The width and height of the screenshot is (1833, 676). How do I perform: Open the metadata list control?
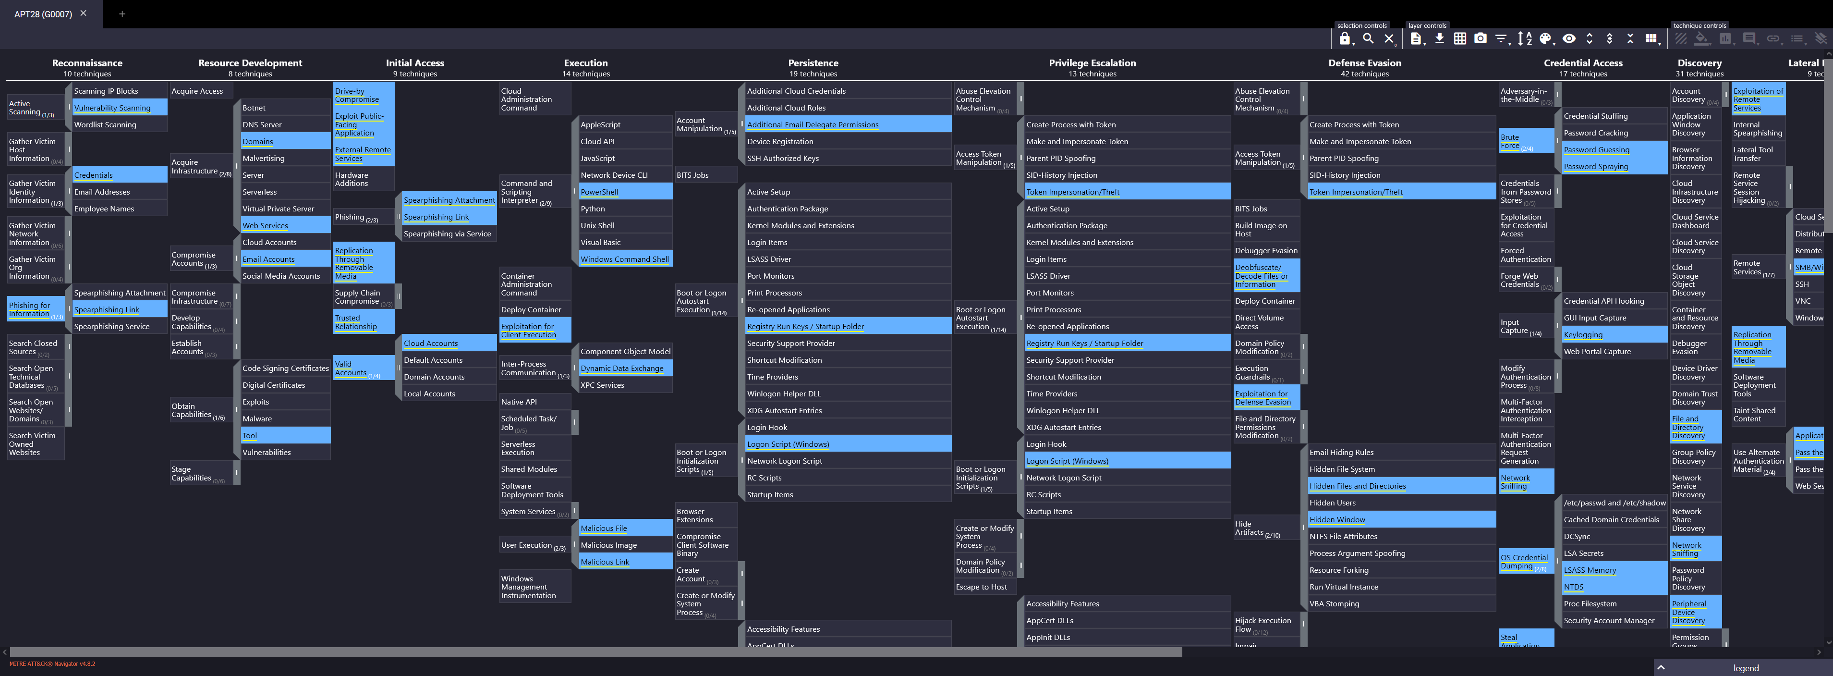1797,38
